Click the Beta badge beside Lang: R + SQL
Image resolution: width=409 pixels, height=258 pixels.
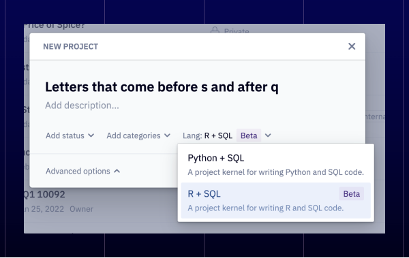[x=249, y=135]
